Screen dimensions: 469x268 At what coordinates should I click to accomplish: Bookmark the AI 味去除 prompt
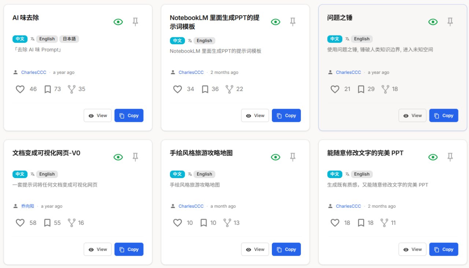[x=48, y=89]
